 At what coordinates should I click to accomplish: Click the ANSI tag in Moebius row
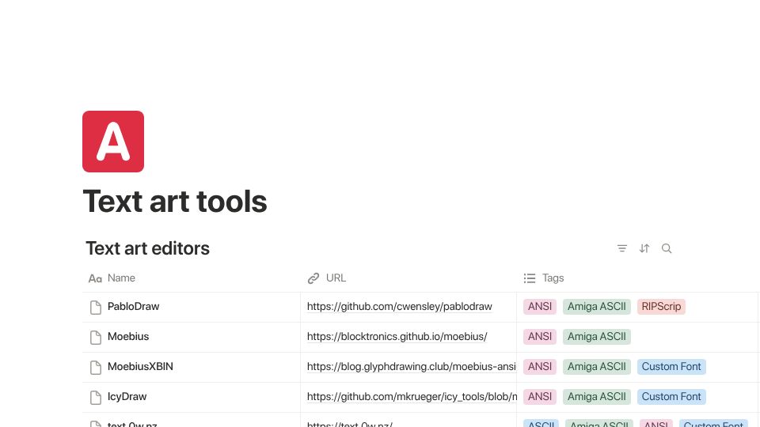540,337
